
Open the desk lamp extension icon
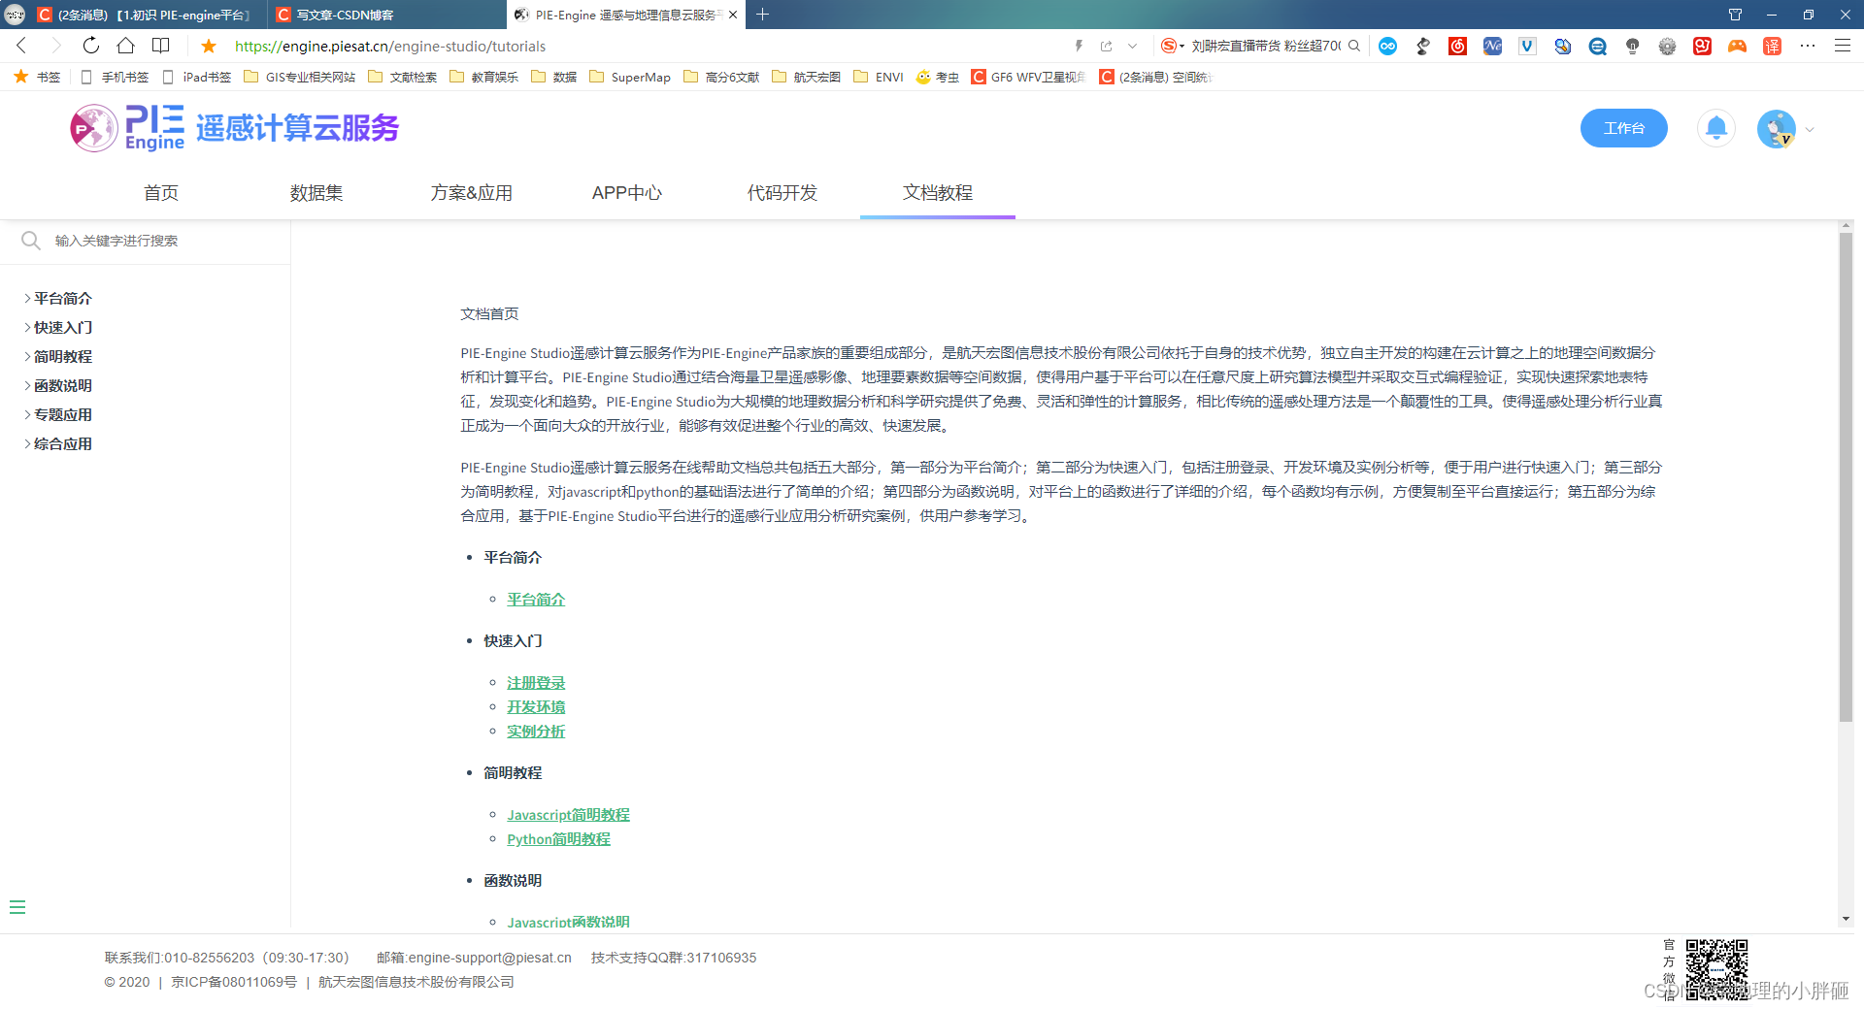(x=1423, y=46)
